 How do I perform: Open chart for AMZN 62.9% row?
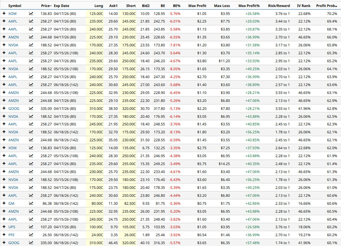click(31, 100)
